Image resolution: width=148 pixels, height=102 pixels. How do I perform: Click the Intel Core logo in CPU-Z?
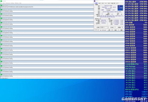point(120,8)
